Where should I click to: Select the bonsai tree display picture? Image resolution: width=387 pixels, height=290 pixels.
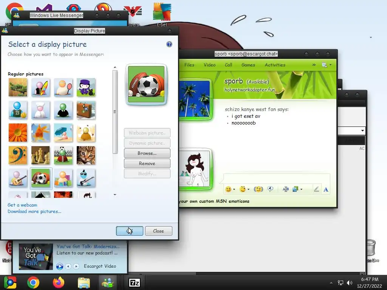point(18,87)
